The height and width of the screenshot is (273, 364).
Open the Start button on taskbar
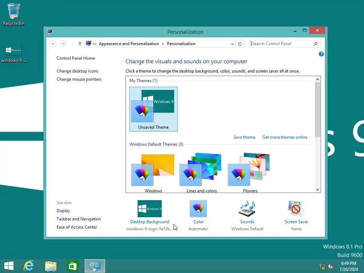pyautogui.click(x=9, y=266)
